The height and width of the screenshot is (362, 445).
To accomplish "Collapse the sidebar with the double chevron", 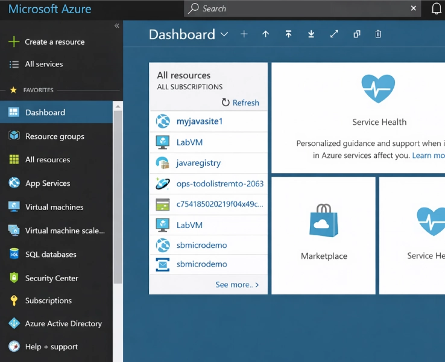I will (116, 26).
